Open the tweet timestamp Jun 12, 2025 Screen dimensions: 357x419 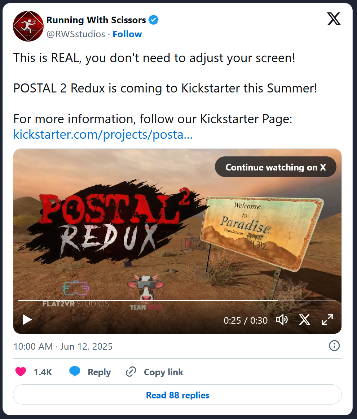click(x=63, y=347)
